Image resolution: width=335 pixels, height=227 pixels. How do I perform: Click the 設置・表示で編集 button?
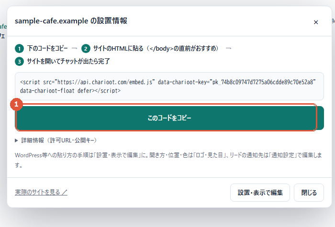pos(260,193)
